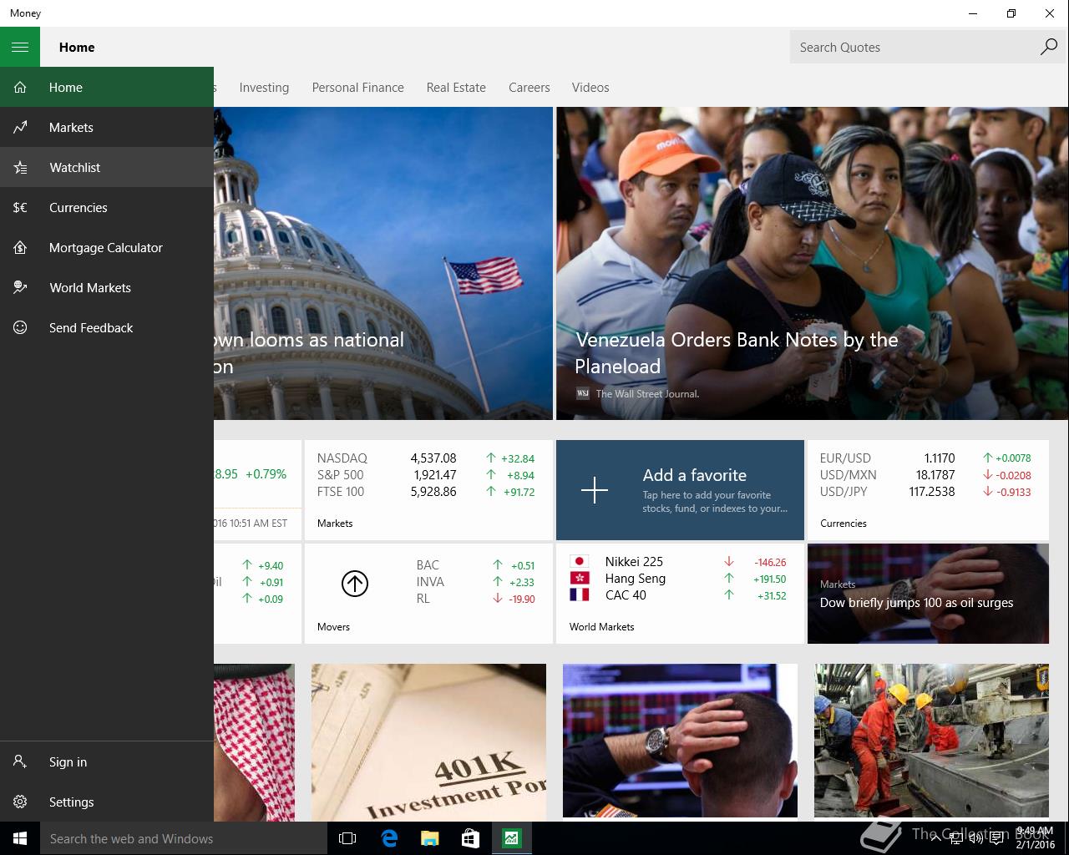1069x855 pixels.
Task: Click the NASDAQ quote row
Action: [426, 458]
